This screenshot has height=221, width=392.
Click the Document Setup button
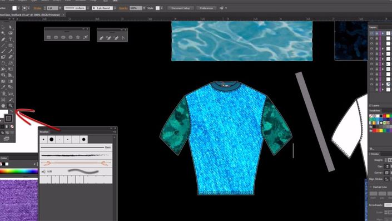181,8
